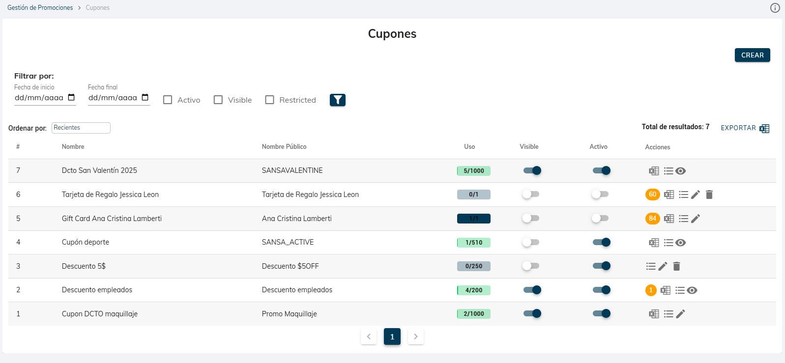Open info icon in top right corner

[x=775, y=8]
